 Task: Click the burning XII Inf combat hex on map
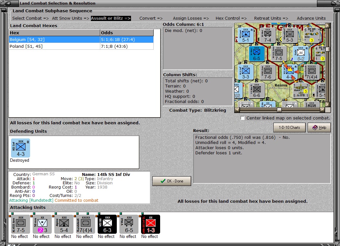tap(290, 72)
